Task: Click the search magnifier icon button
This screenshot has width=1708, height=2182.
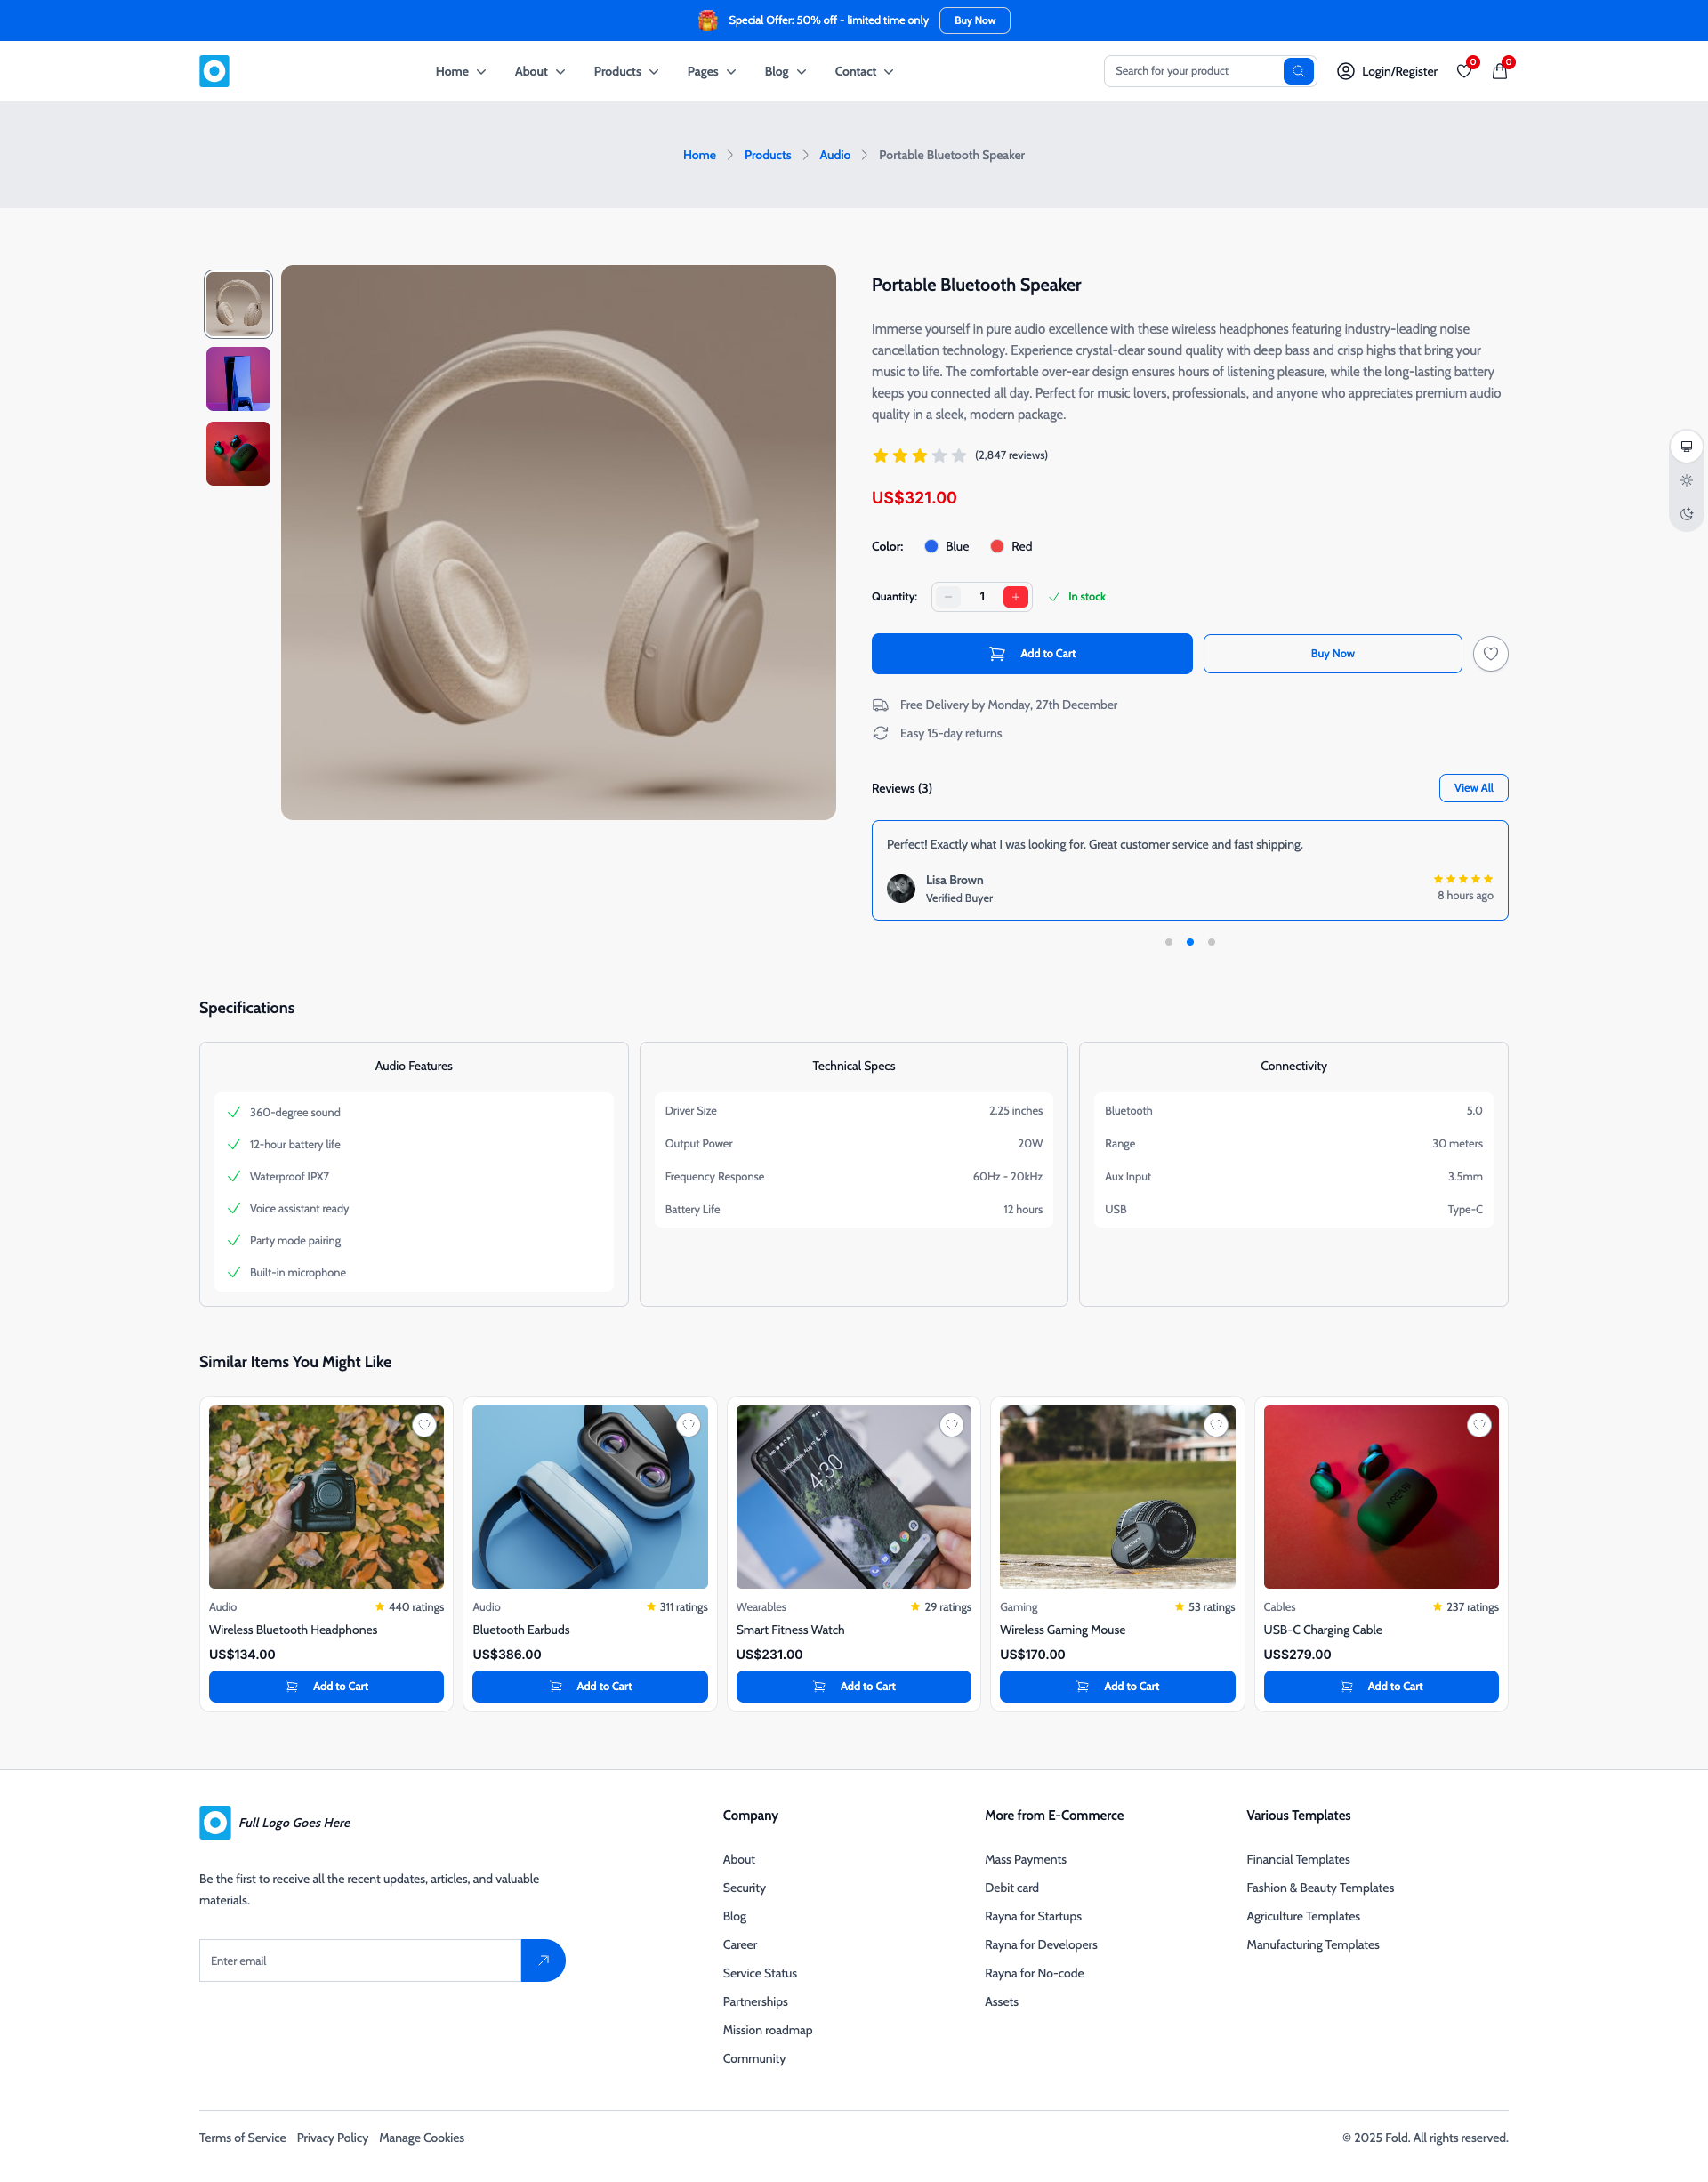Action: 1297,71
